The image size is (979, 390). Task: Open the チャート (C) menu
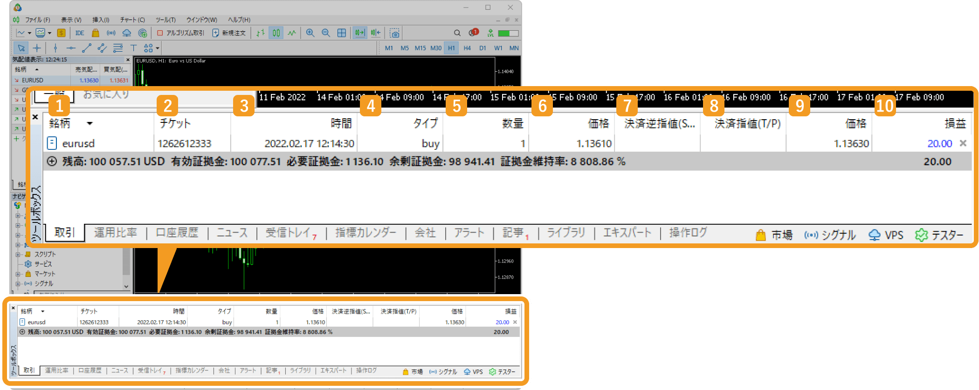pos(132,20)
